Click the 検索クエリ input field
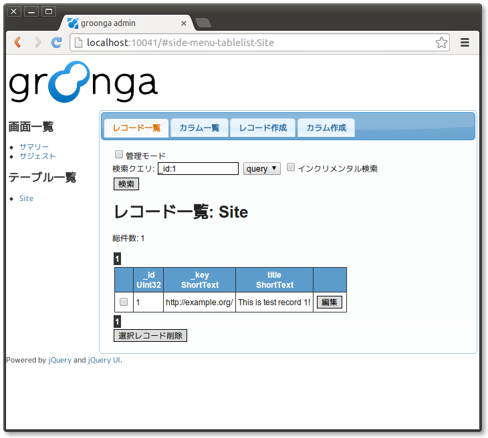The width and height of the screenshot is (488, 438). (198, 169)
